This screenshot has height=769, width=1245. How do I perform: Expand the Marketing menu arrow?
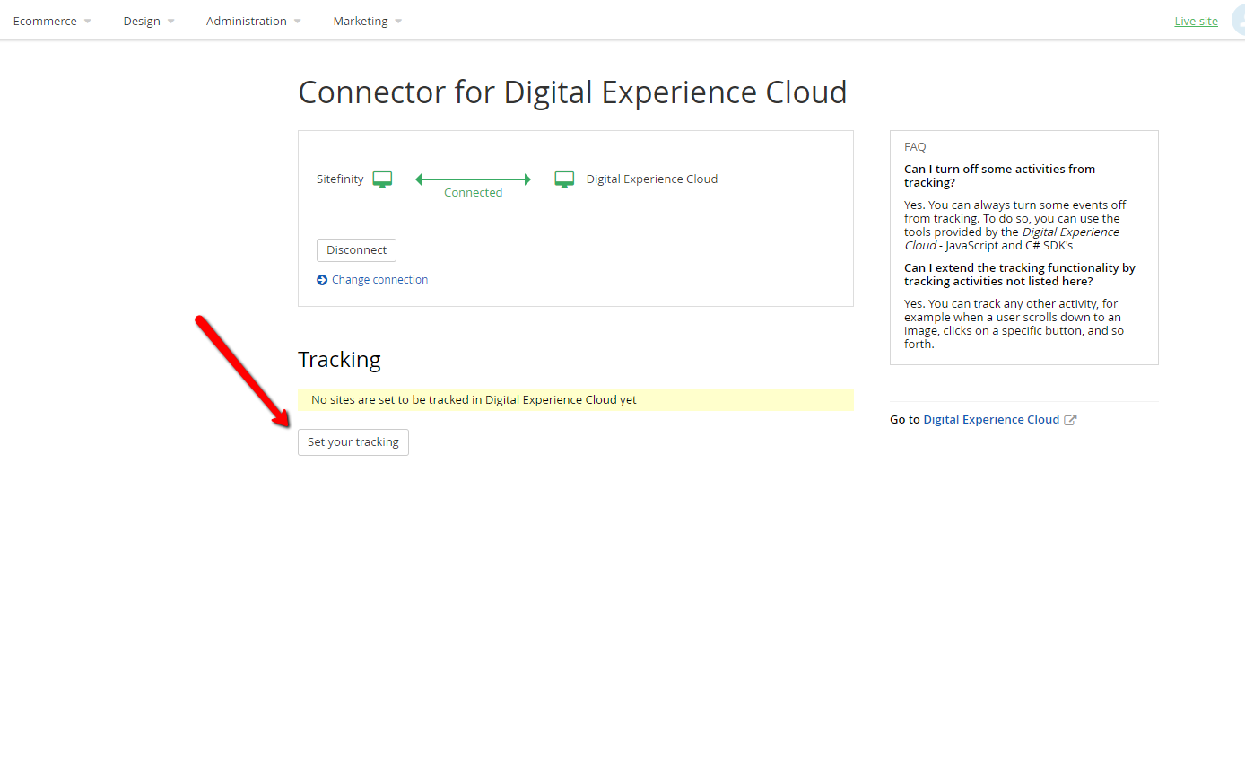[398, 22]
